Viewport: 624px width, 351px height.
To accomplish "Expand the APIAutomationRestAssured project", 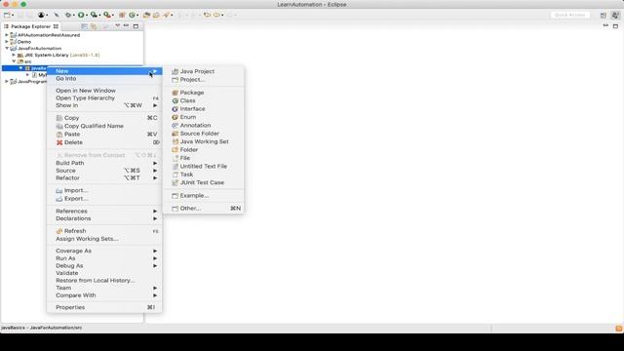I will (7, 35).
